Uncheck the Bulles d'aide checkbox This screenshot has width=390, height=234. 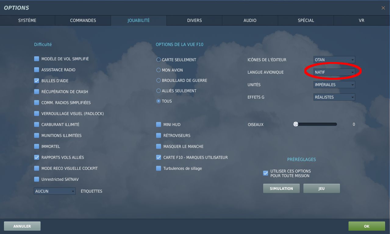(x=37, y=81)
